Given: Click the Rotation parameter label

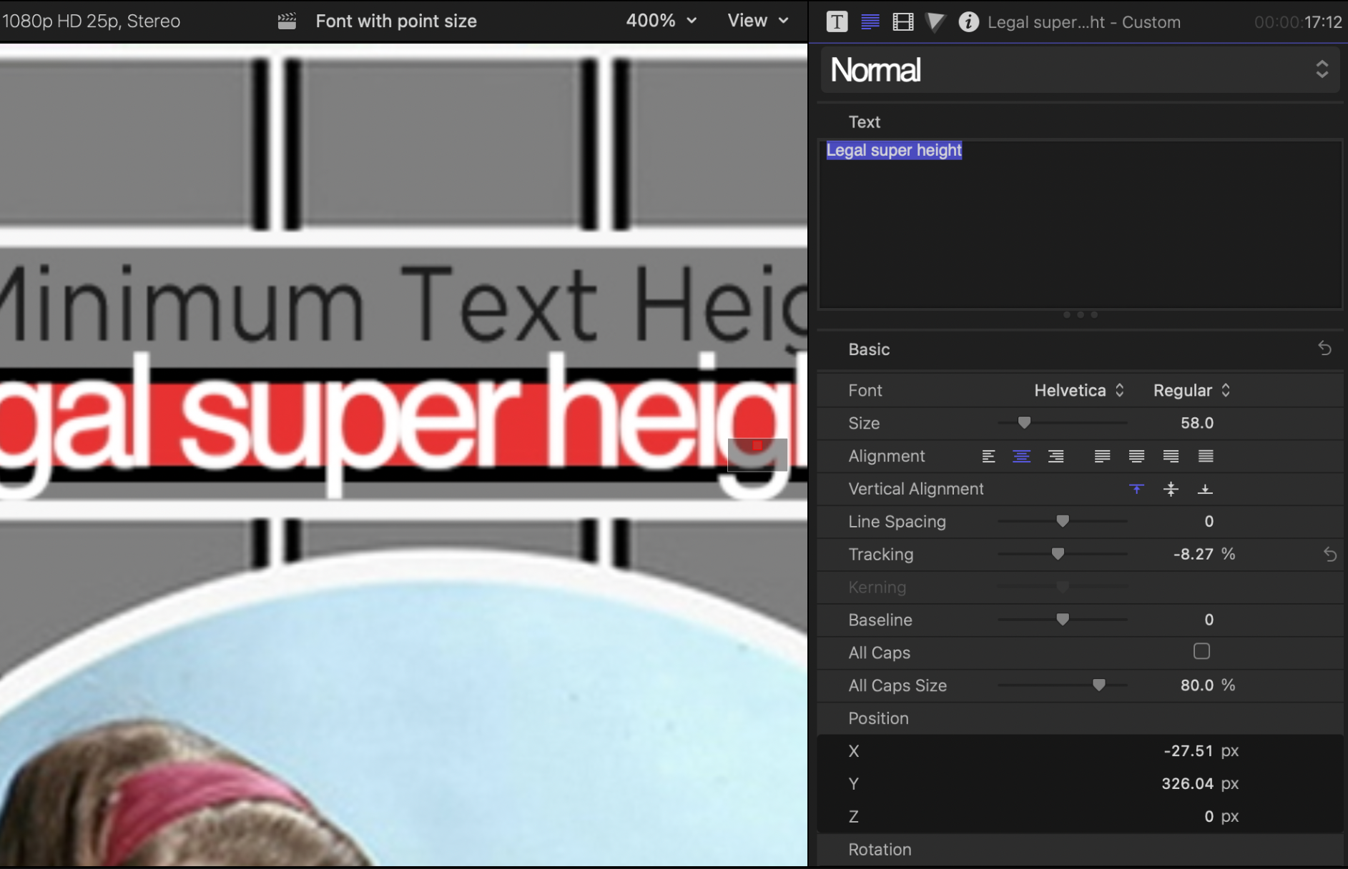Looking at the screenshot, I should (x=880, y=850).
